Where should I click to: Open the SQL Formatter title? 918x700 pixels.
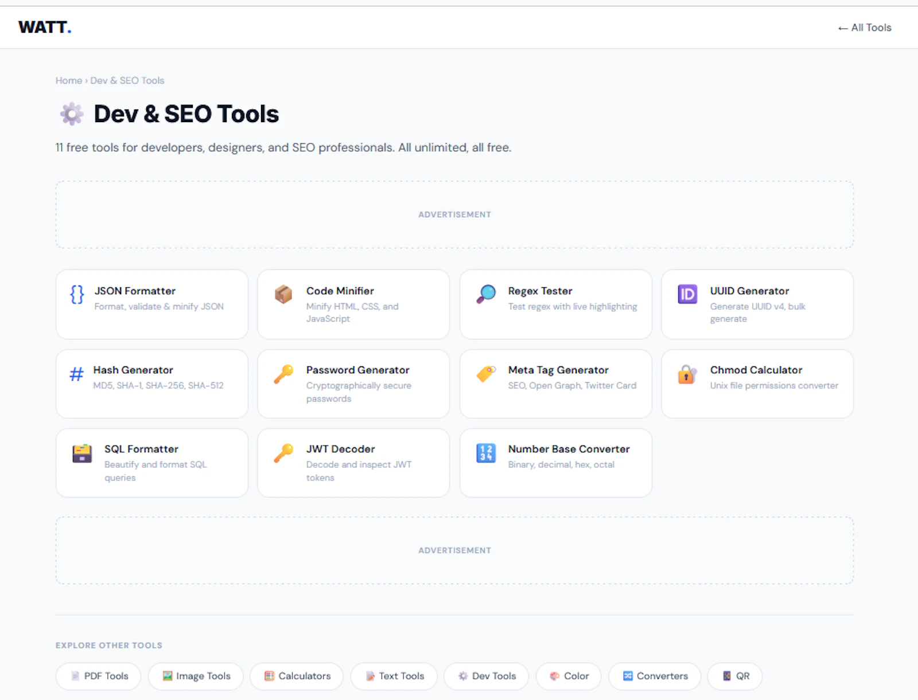(141, 449)
